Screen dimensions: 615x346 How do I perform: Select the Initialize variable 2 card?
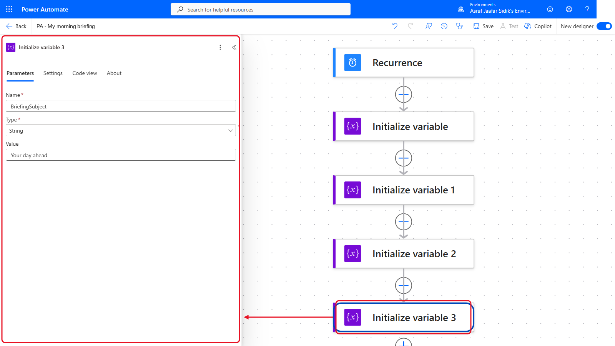coord(404,254)
